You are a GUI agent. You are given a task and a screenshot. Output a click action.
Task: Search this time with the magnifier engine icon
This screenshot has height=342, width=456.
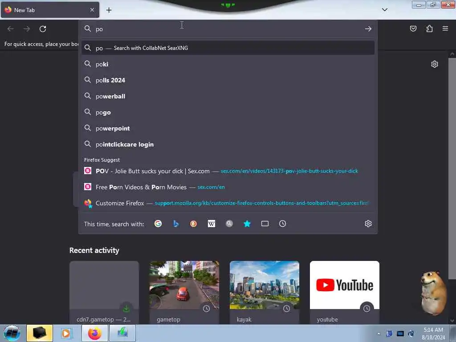point(229,224)
